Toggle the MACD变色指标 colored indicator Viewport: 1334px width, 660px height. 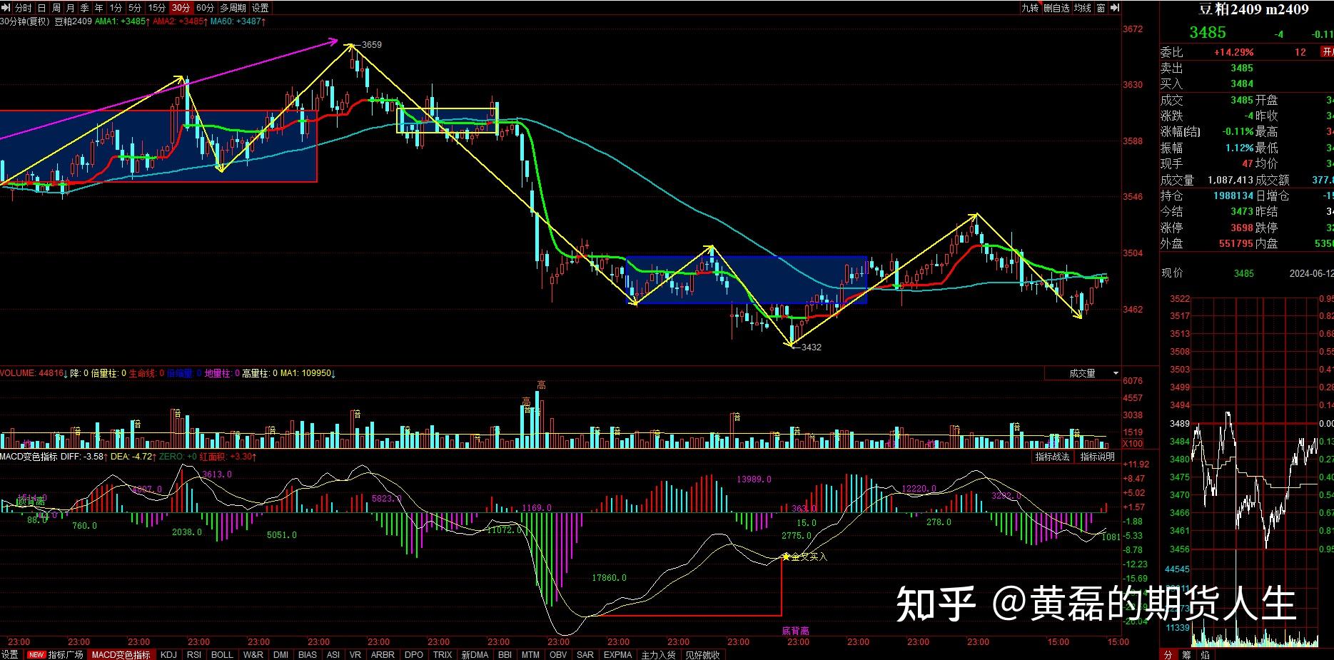click(x=121, y=654)
